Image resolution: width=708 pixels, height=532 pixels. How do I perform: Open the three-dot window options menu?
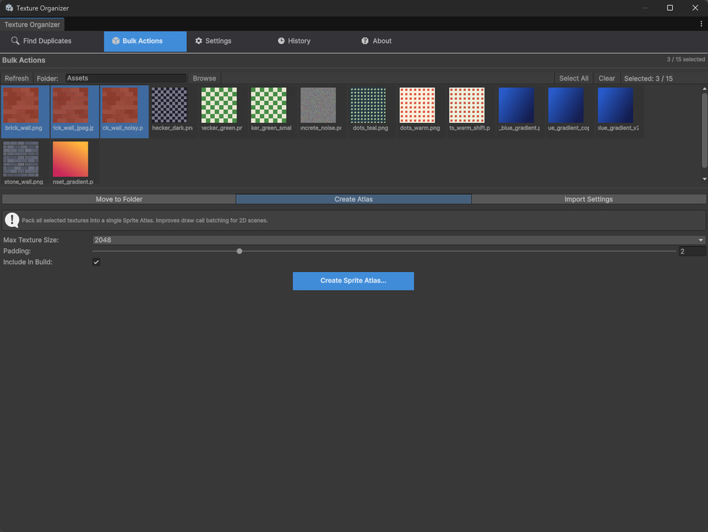[x=701, y=24]
